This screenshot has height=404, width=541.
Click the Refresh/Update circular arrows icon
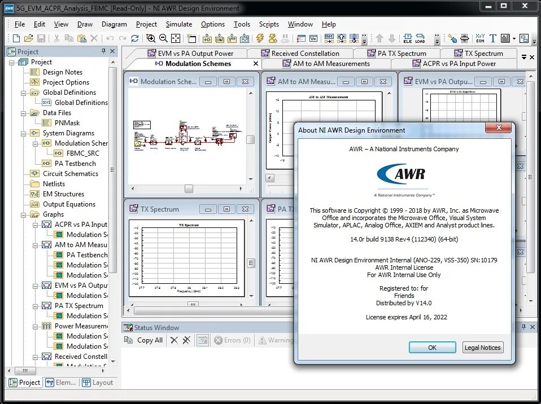click(x=135, y=38)
